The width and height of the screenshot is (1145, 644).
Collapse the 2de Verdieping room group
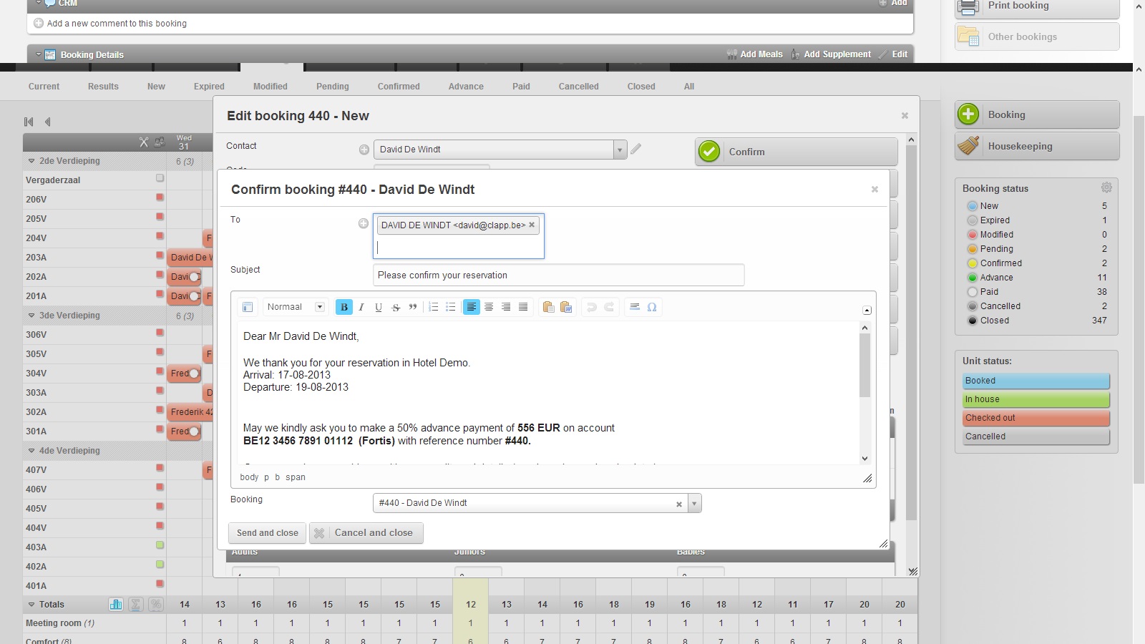(31, 161)
